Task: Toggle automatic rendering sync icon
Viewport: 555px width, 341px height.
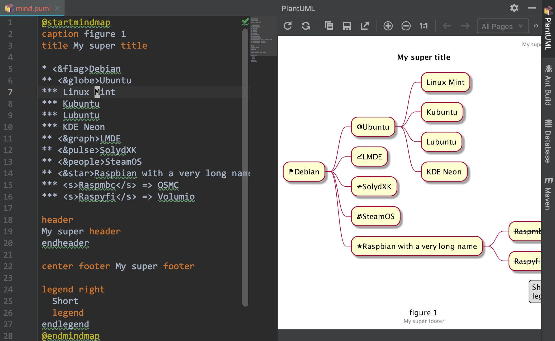Action: click(306, 26)
